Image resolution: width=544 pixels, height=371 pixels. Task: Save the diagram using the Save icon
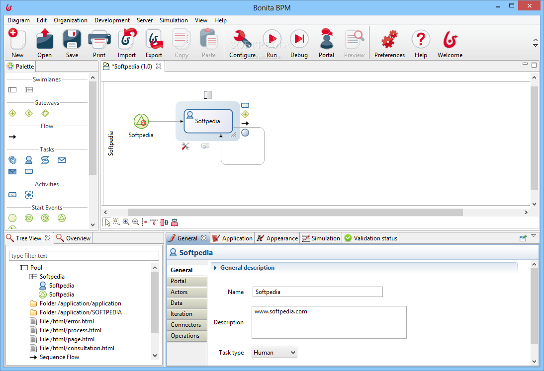click(x=72, y=39)
